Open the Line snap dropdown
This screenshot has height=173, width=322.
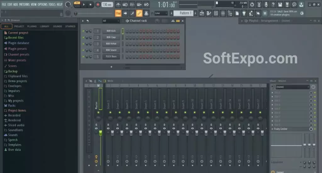click(161, 13)
